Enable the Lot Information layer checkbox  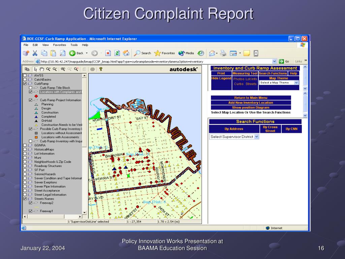pyautogui.click(x=25, y=153)
